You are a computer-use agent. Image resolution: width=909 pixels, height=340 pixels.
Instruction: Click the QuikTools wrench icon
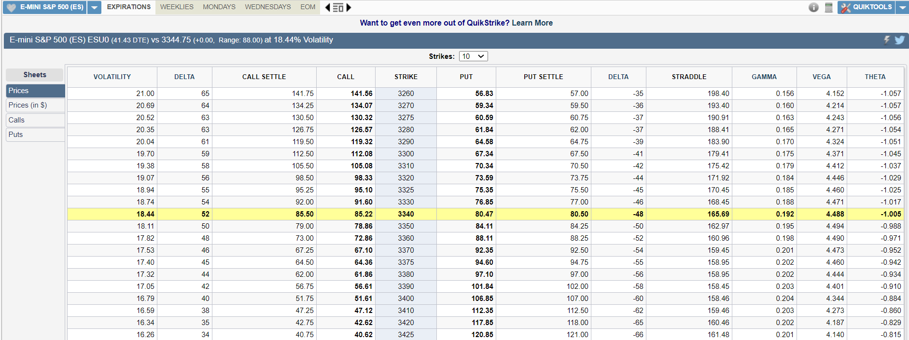846,8
